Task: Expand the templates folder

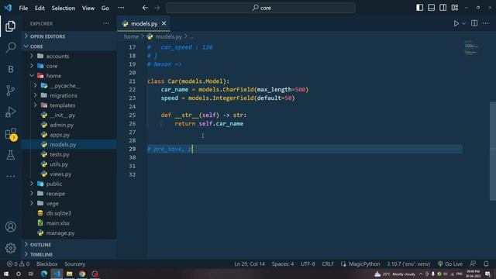Action: [x=69, y=105]
